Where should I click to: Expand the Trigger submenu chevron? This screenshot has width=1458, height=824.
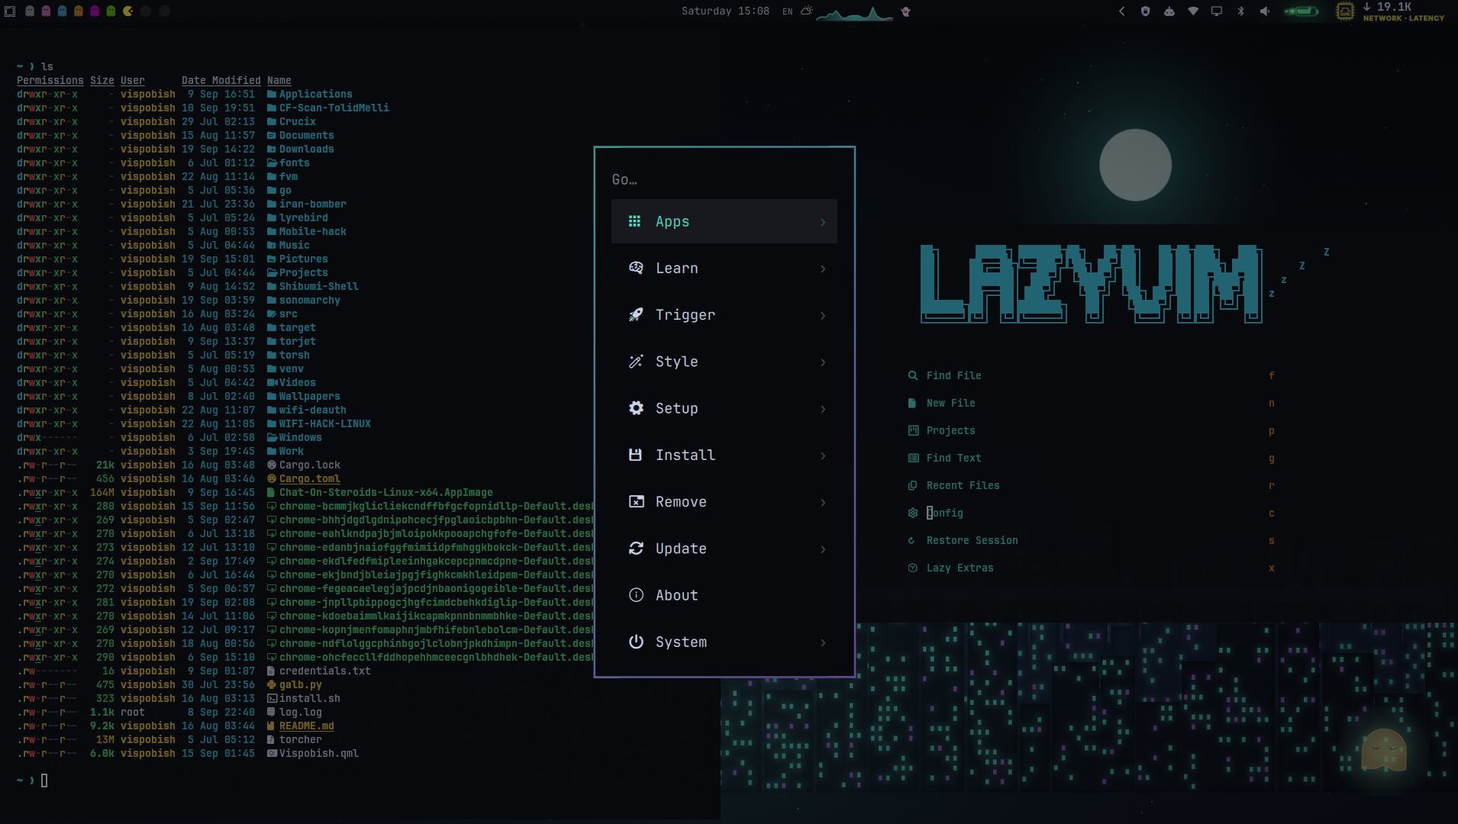click(823, 315)
